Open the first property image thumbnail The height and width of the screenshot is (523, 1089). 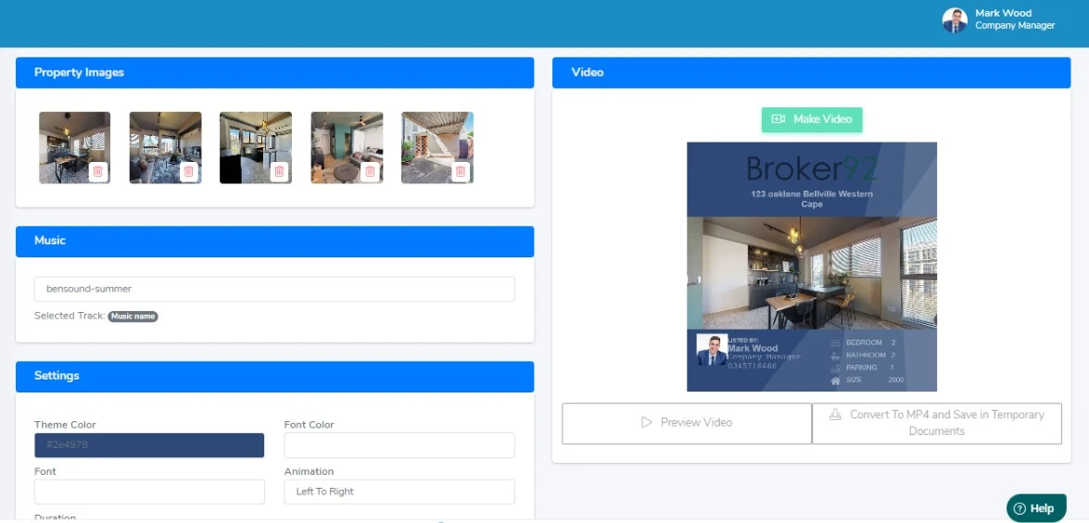74,147
